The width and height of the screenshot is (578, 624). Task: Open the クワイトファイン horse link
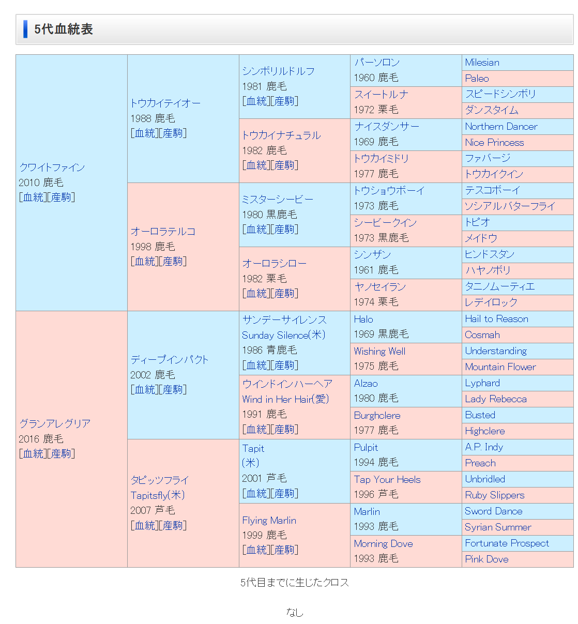click(x=52, y=167)
